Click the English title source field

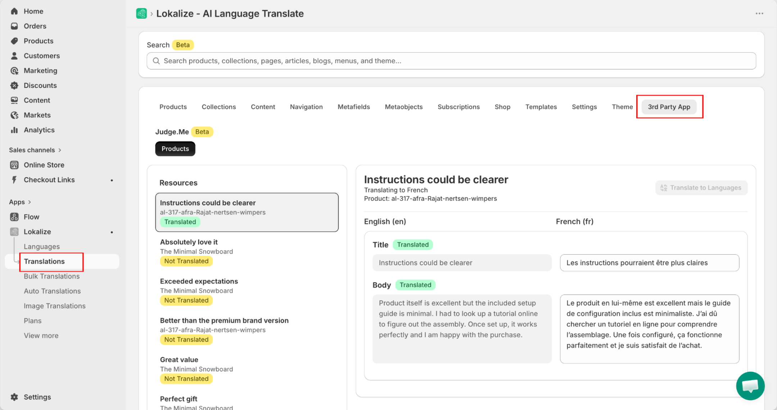point(462,263)
